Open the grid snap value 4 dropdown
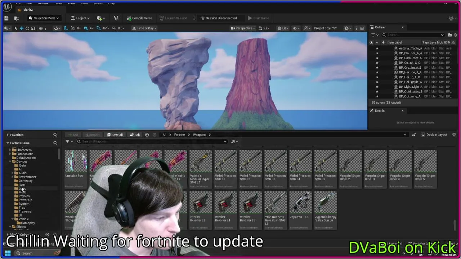The height and width of the screenshot is (259, 461). [x=91, y=28]
